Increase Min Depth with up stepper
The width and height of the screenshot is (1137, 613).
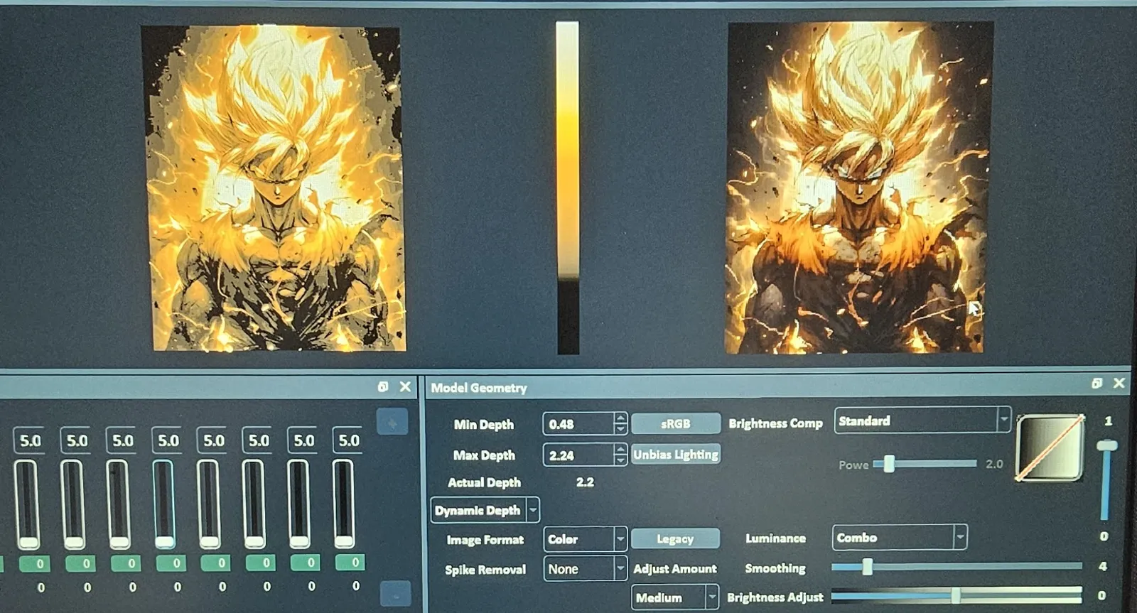coord(620,418)
